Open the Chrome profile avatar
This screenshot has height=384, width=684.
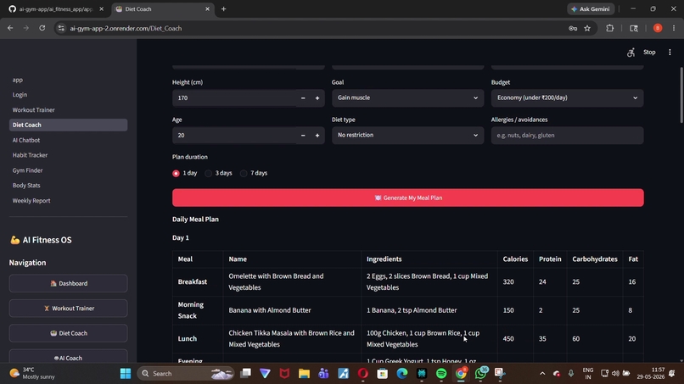tap(658, 28)
